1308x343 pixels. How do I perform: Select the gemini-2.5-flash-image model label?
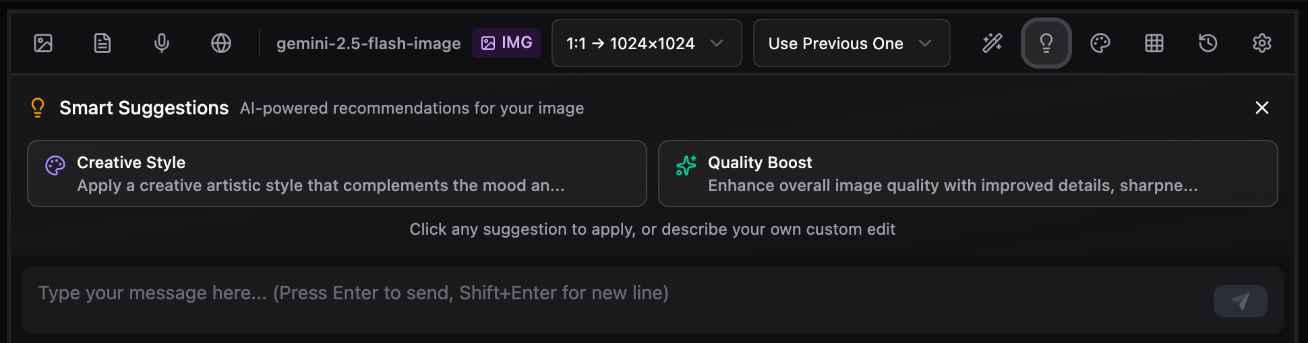[x=368, y=44]
